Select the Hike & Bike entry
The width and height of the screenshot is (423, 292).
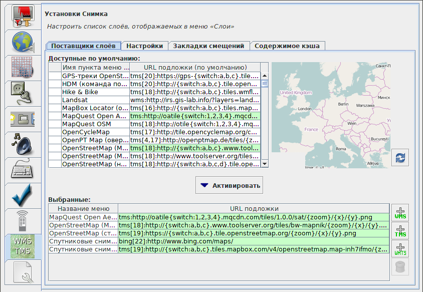click(154, 92)
